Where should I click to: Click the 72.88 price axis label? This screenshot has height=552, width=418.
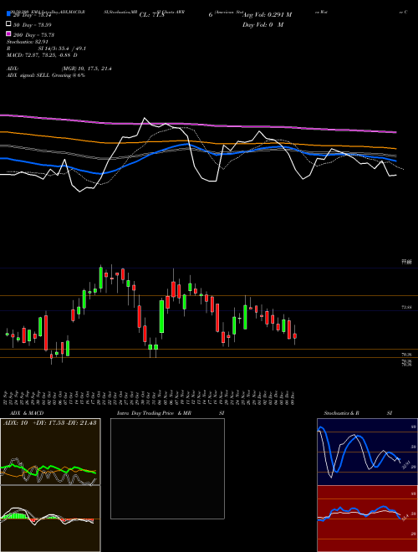406,307
